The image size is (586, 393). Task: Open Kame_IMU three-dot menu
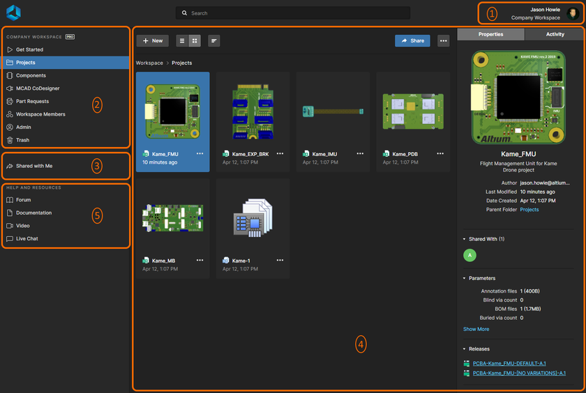360,153
